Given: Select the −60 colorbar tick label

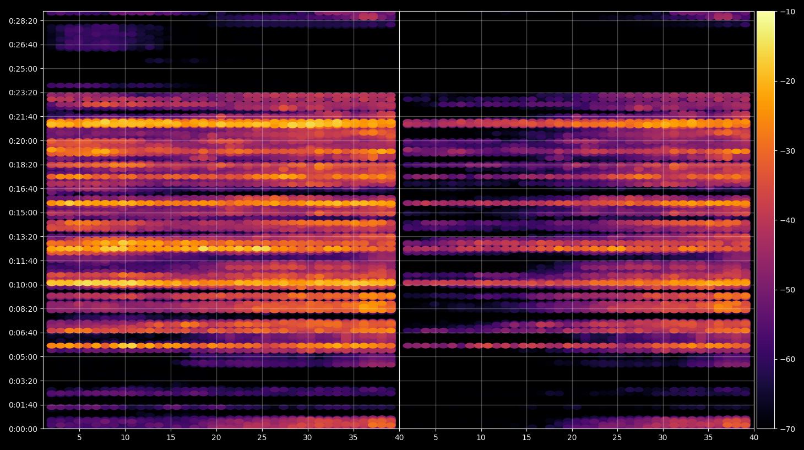Looking at the screenshot, I should point(788,359).
